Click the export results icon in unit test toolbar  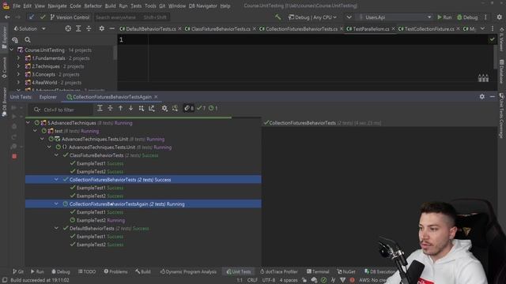pos(152,109)
